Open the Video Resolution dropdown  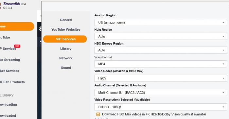click(x=161, y=107)
